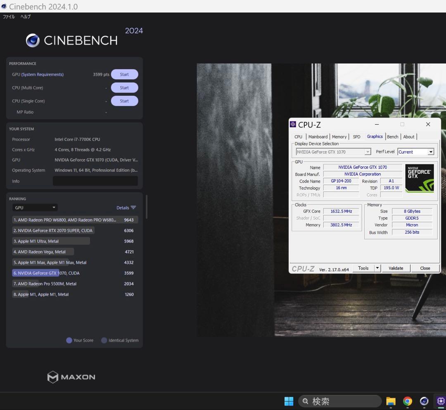The image size is (446, 410).
Task: Open the GPU ranking category dropdown
Action: click(x=35, y=208)
